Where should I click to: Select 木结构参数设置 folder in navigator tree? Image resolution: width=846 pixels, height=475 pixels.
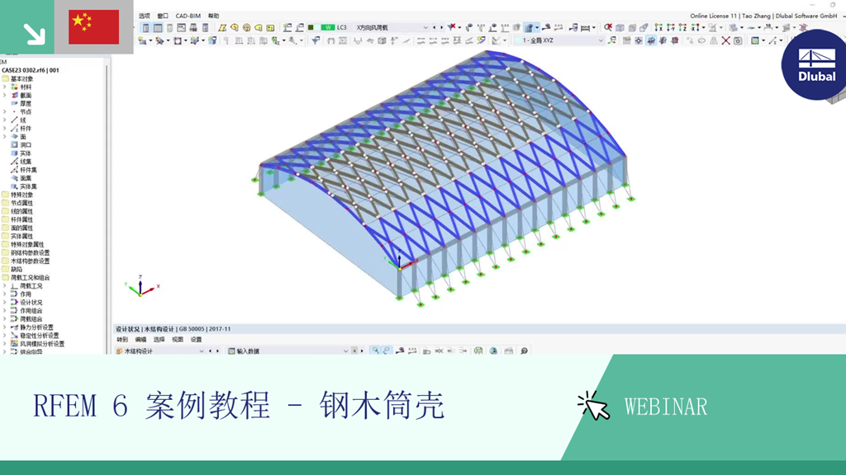31,261
